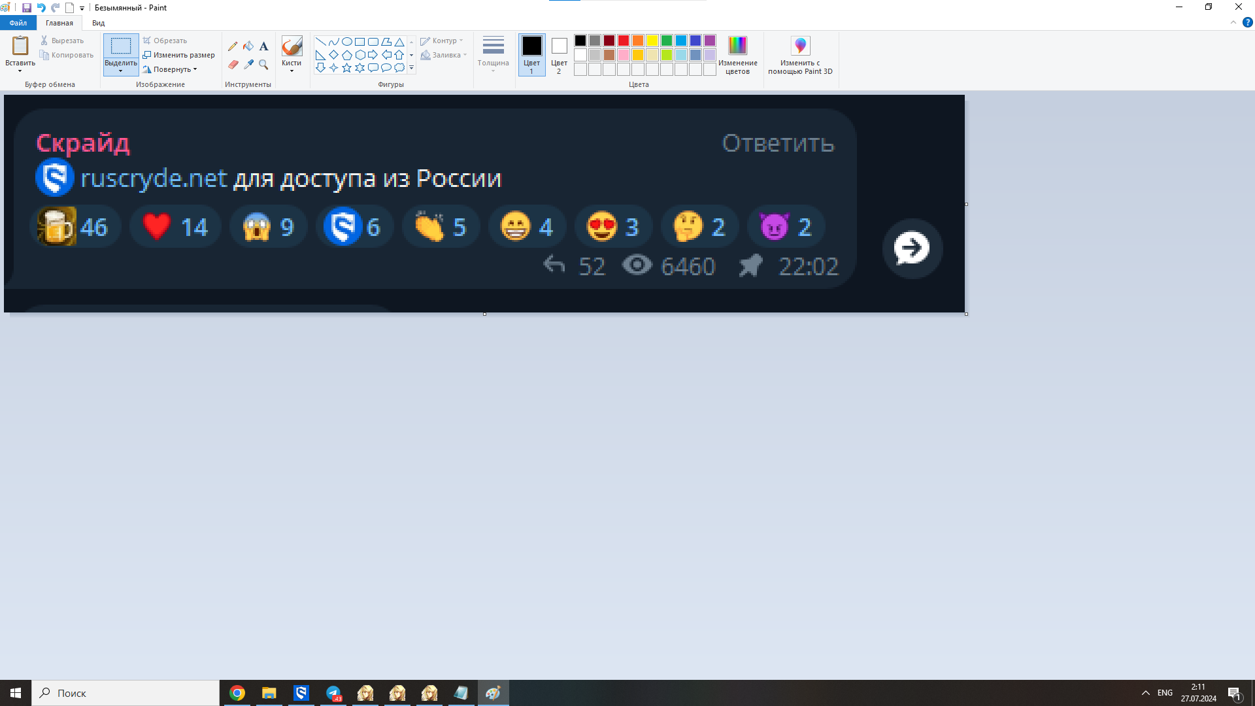This screenshot has height=706, width=1255.
Task: Pick the color picker (eyedropper) tool
Action: click(248, 65)
